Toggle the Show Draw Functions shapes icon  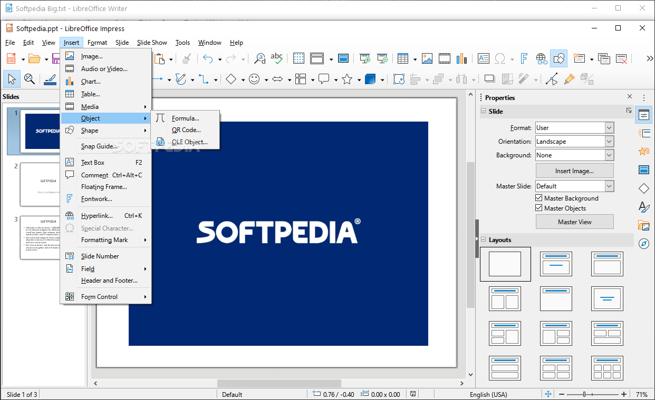tap(558, 58)
